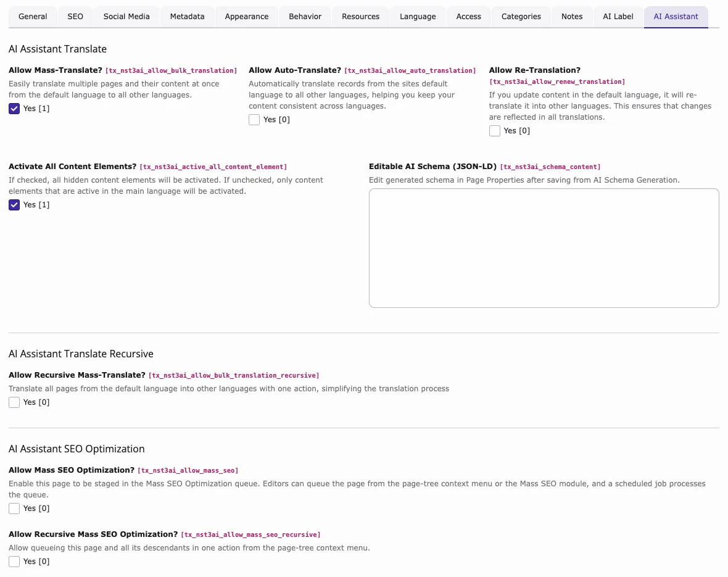The height and width of the screenshot is (577, 728).
Task: Click the Allow Auto-Translate? field label
Action: (x=295, y=70)
